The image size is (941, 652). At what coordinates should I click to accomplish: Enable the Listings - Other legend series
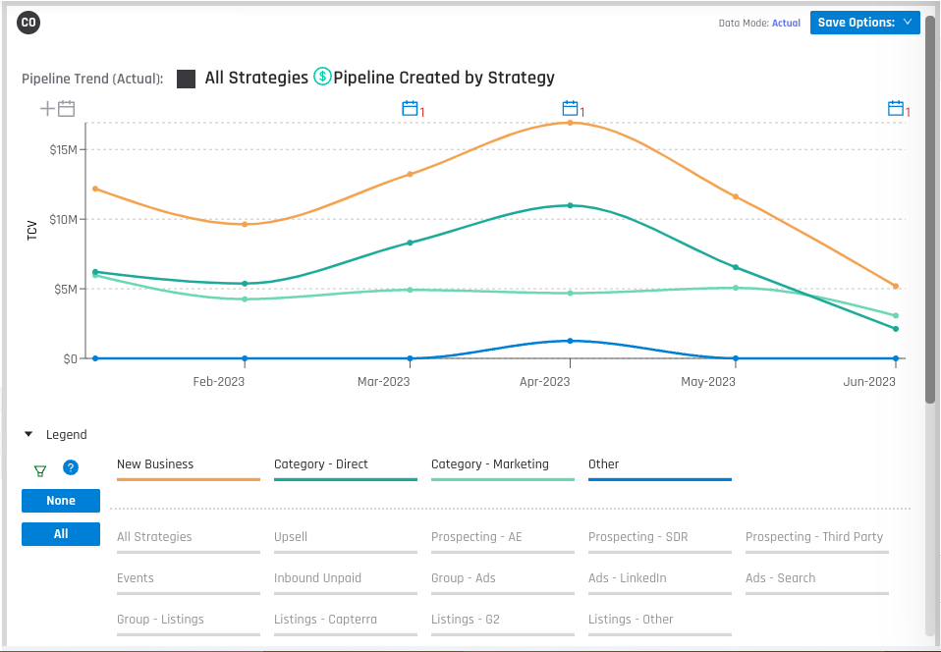(660, 624)
